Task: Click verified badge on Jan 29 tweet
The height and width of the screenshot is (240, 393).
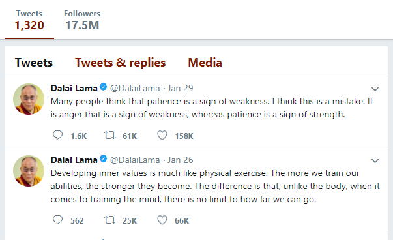Action: coord(103,87)
